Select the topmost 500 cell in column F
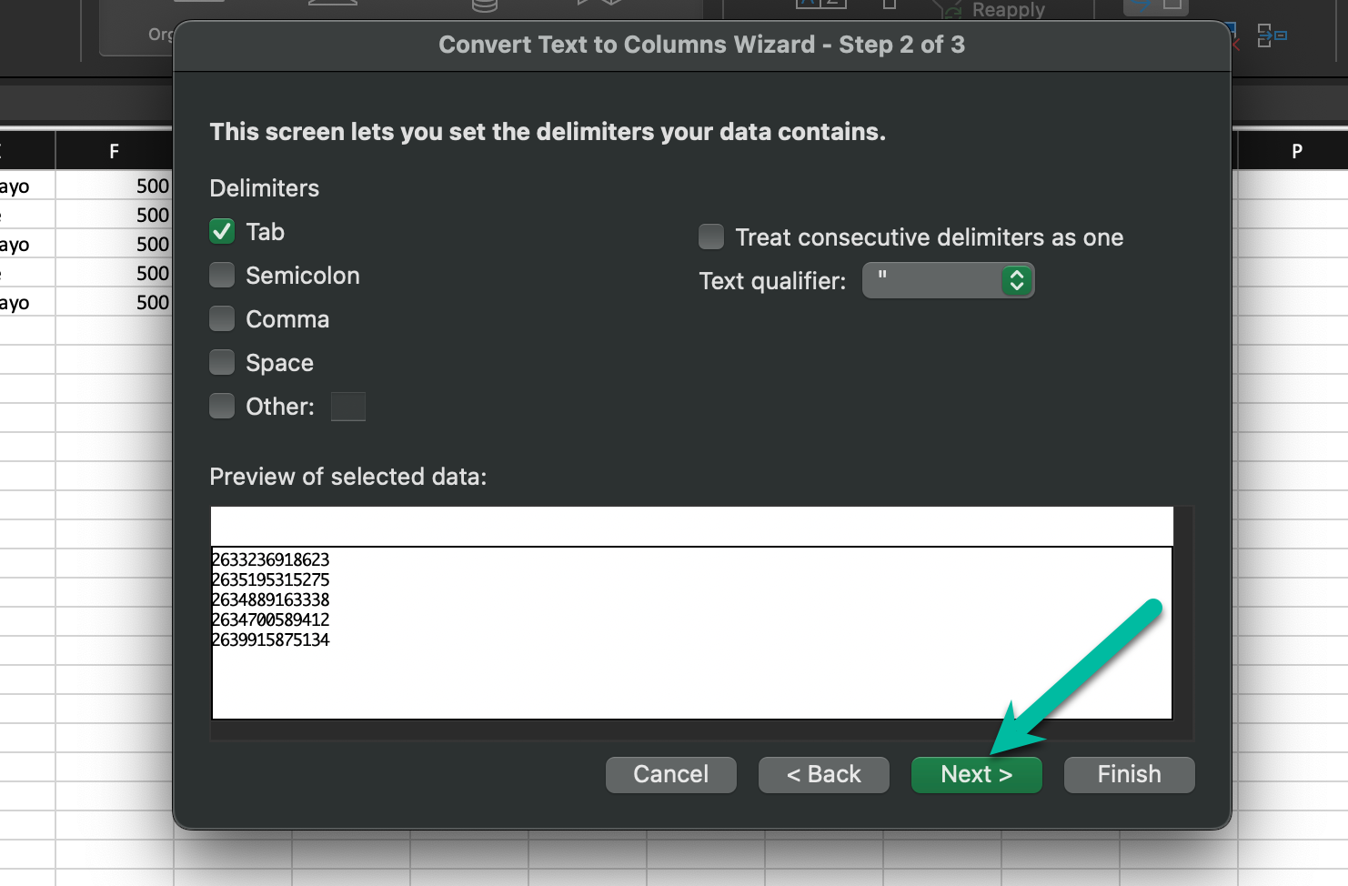Screen dimensions: 1348x886 [114, 186]
